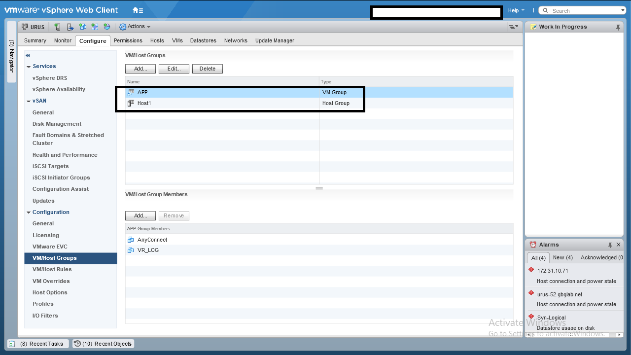Delete the selected VM/Host group
Screen dimensions: 631x355
point(207,69)
